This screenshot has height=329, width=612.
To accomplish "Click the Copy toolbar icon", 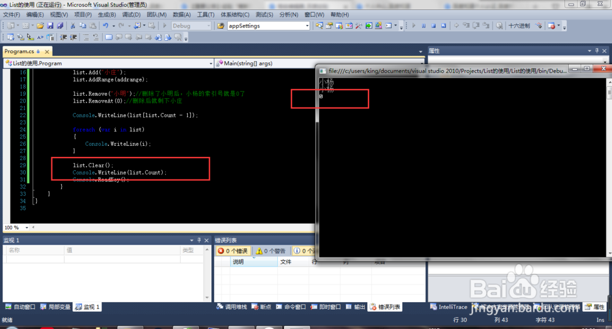I will tap(83, 26).
